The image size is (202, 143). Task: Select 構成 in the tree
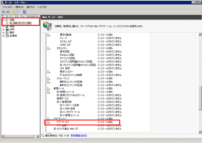pos(12,33)
